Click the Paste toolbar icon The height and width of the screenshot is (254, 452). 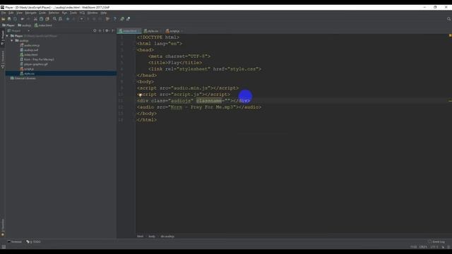tap(47, 19)
